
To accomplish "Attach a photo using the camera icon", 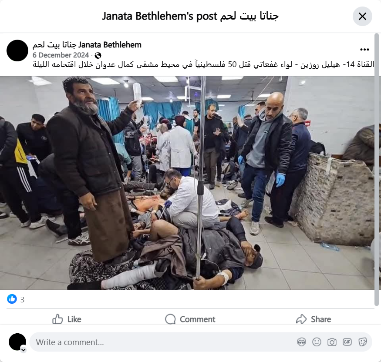I will click(x=332, y=342).
